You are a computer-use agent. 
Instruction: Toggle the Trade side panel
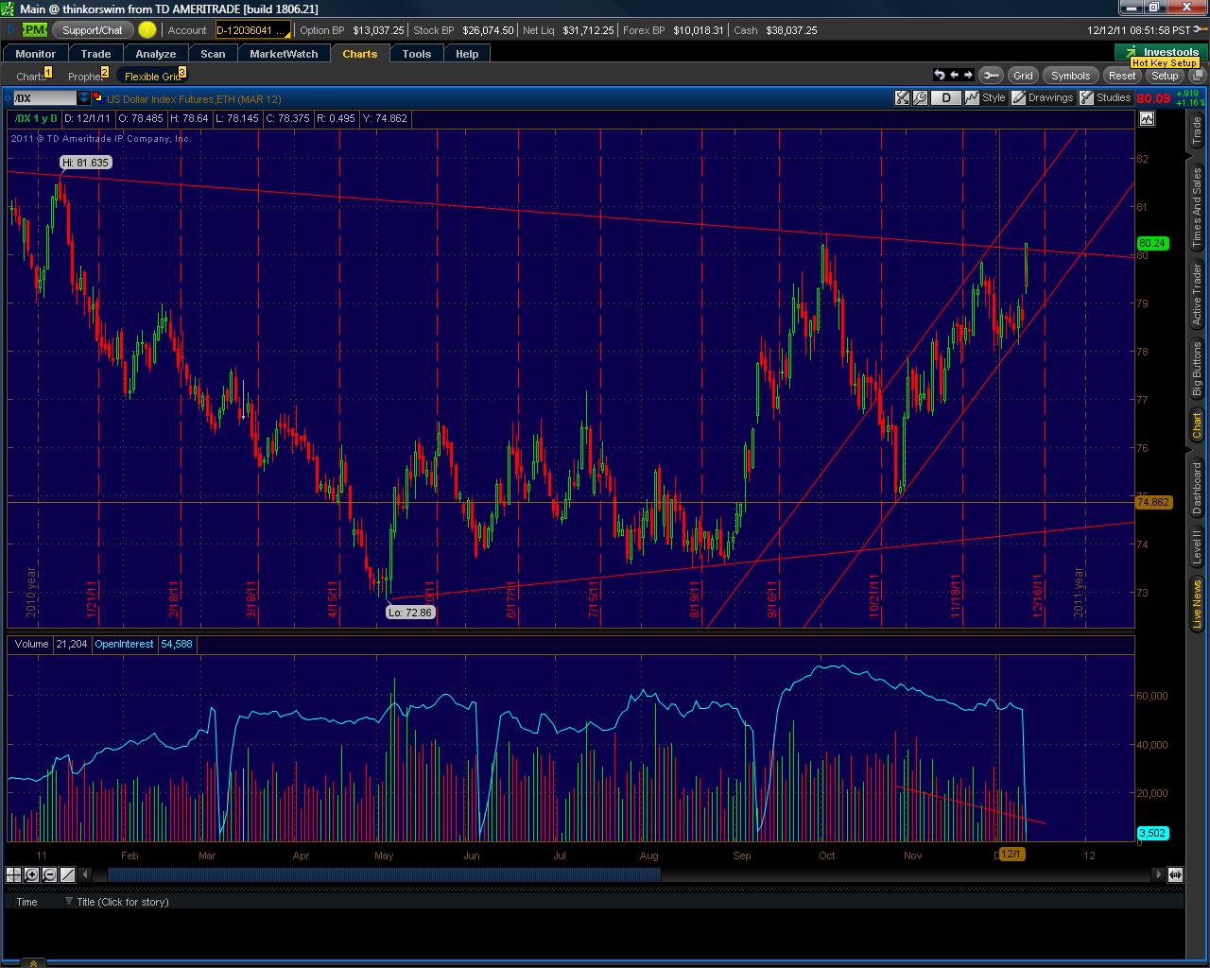click(1197, 131)
